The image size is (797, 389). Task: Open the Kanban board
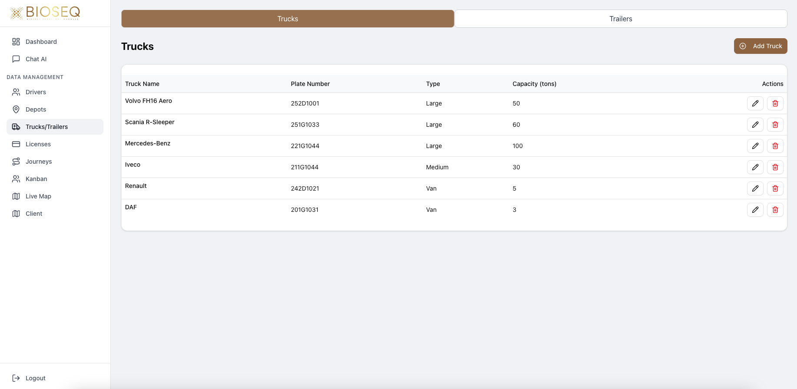(x=36, y=179)
